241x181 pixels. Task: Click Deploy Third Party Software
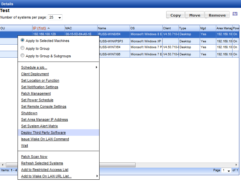point(43,132)
